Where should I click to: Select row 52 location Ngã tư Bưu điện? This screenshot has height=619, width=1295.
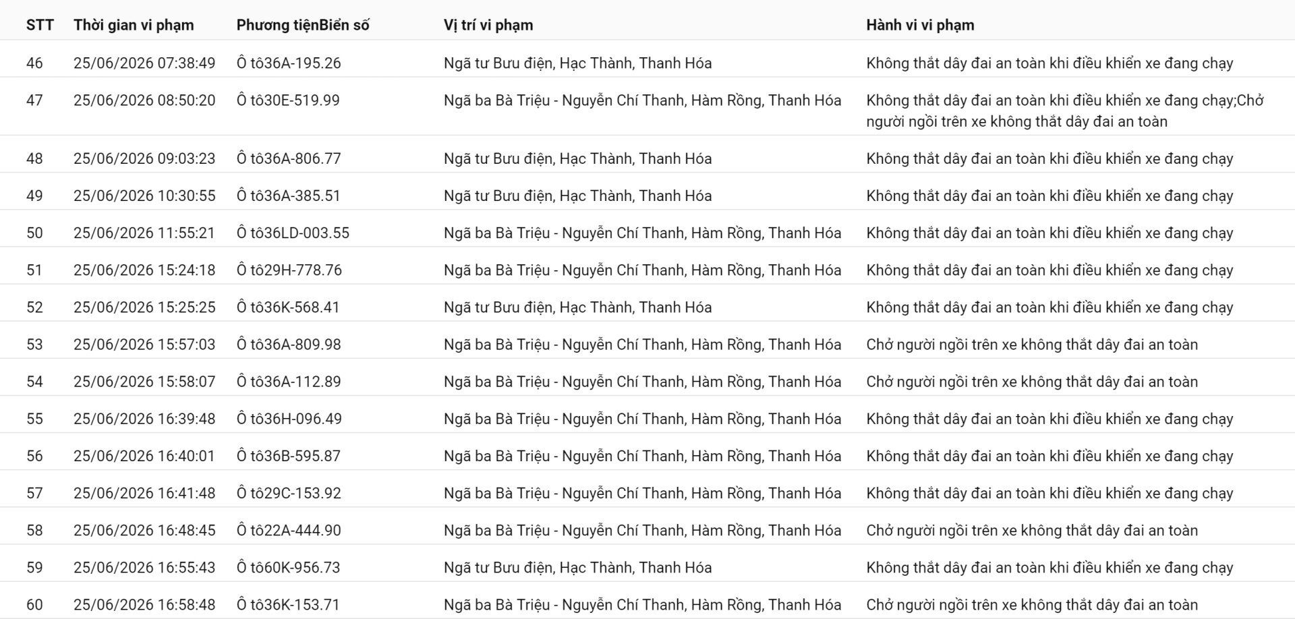pos(577,307)
